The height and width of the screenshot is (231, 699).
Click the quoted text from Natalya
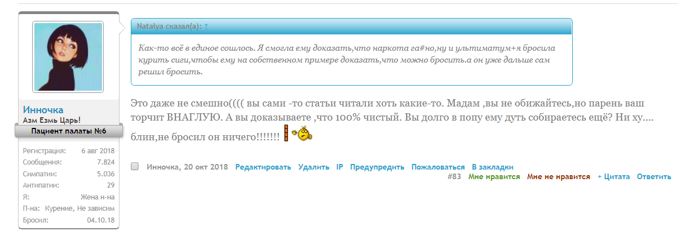coord(348,60)
